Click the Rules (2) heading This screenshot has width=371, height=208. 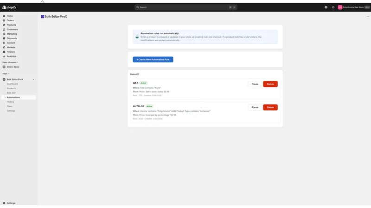[134, 74]
